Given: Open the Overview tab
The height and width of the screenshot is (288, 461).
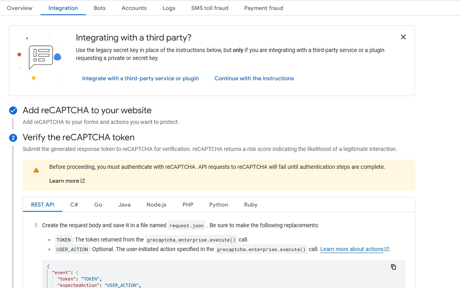Looking at the screenshot, I should 20,8.
